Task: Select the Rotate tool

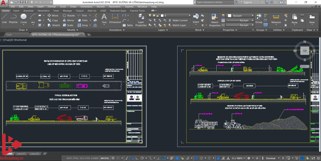Action: (69, 16)
